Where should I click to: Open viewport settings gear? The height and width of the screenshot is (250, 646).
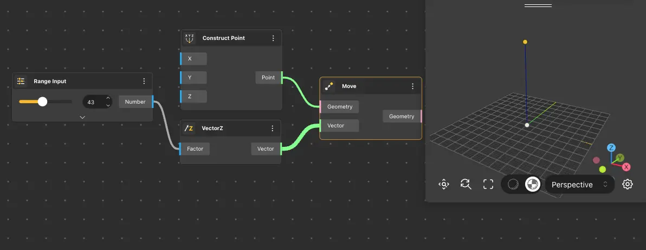click(628, 184)
